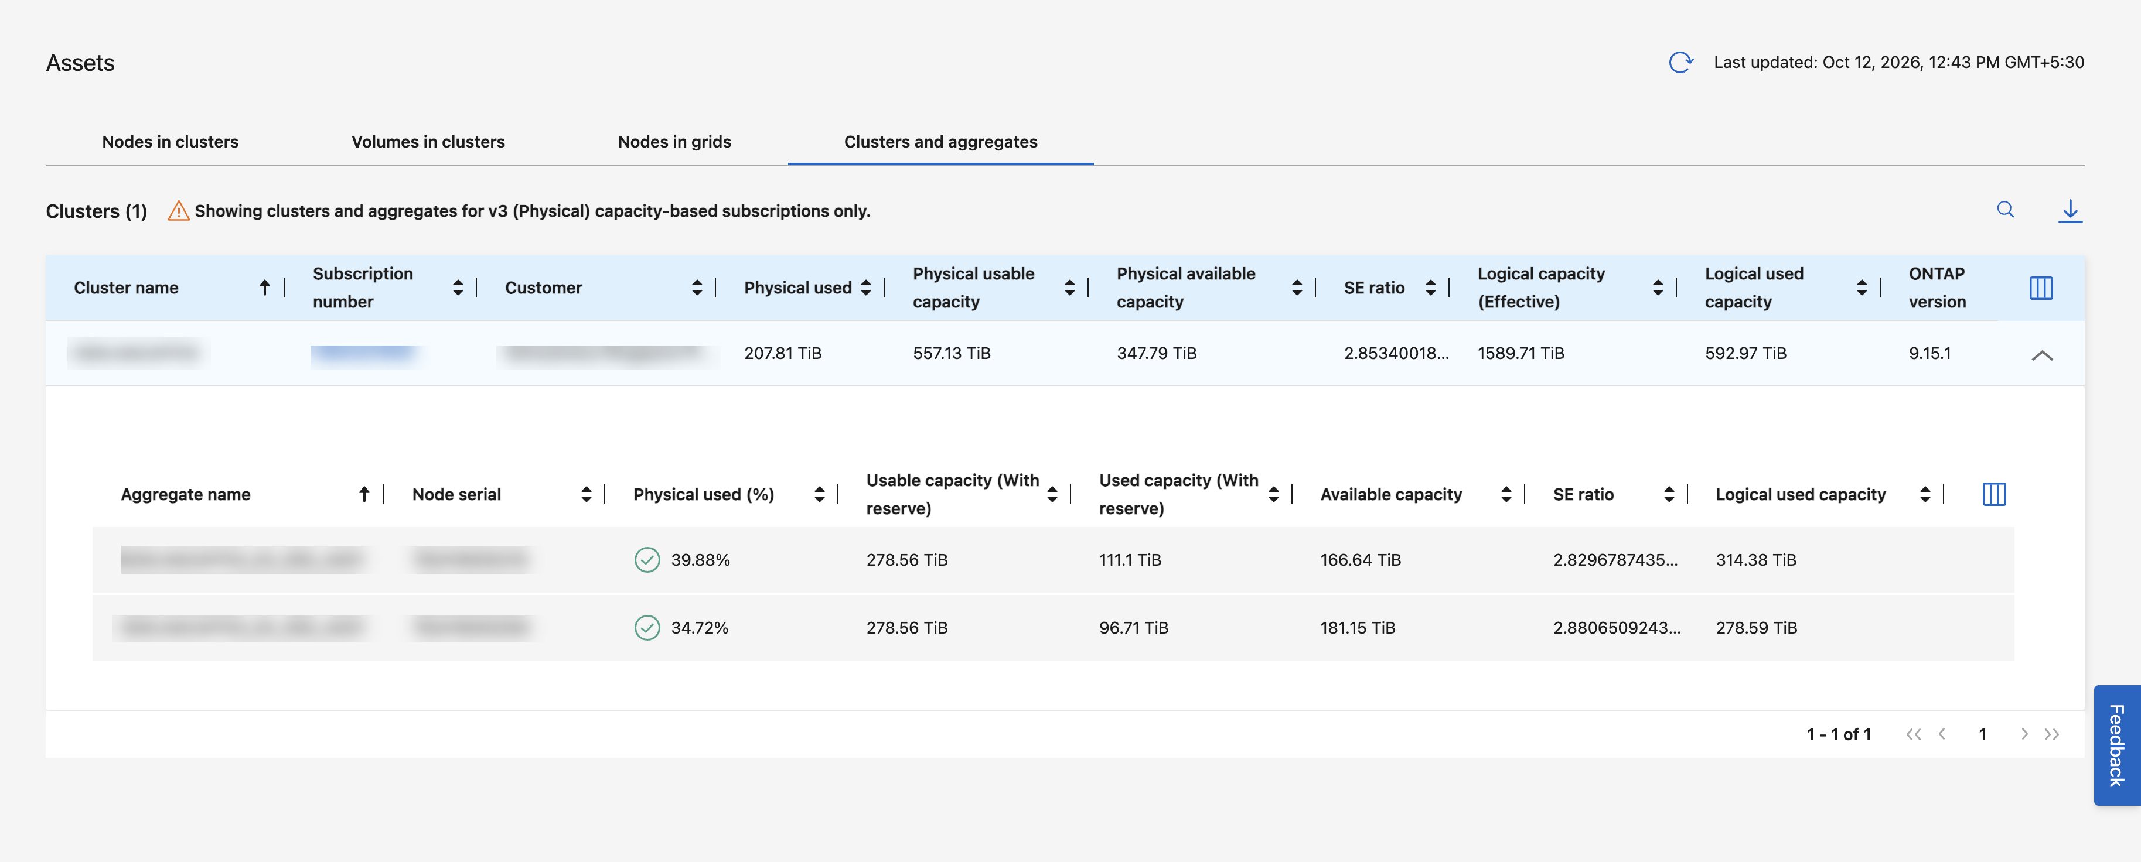Switch to Nodes in clusters tab
Viewport: 2141px width, 862px height.
(171, 142)
